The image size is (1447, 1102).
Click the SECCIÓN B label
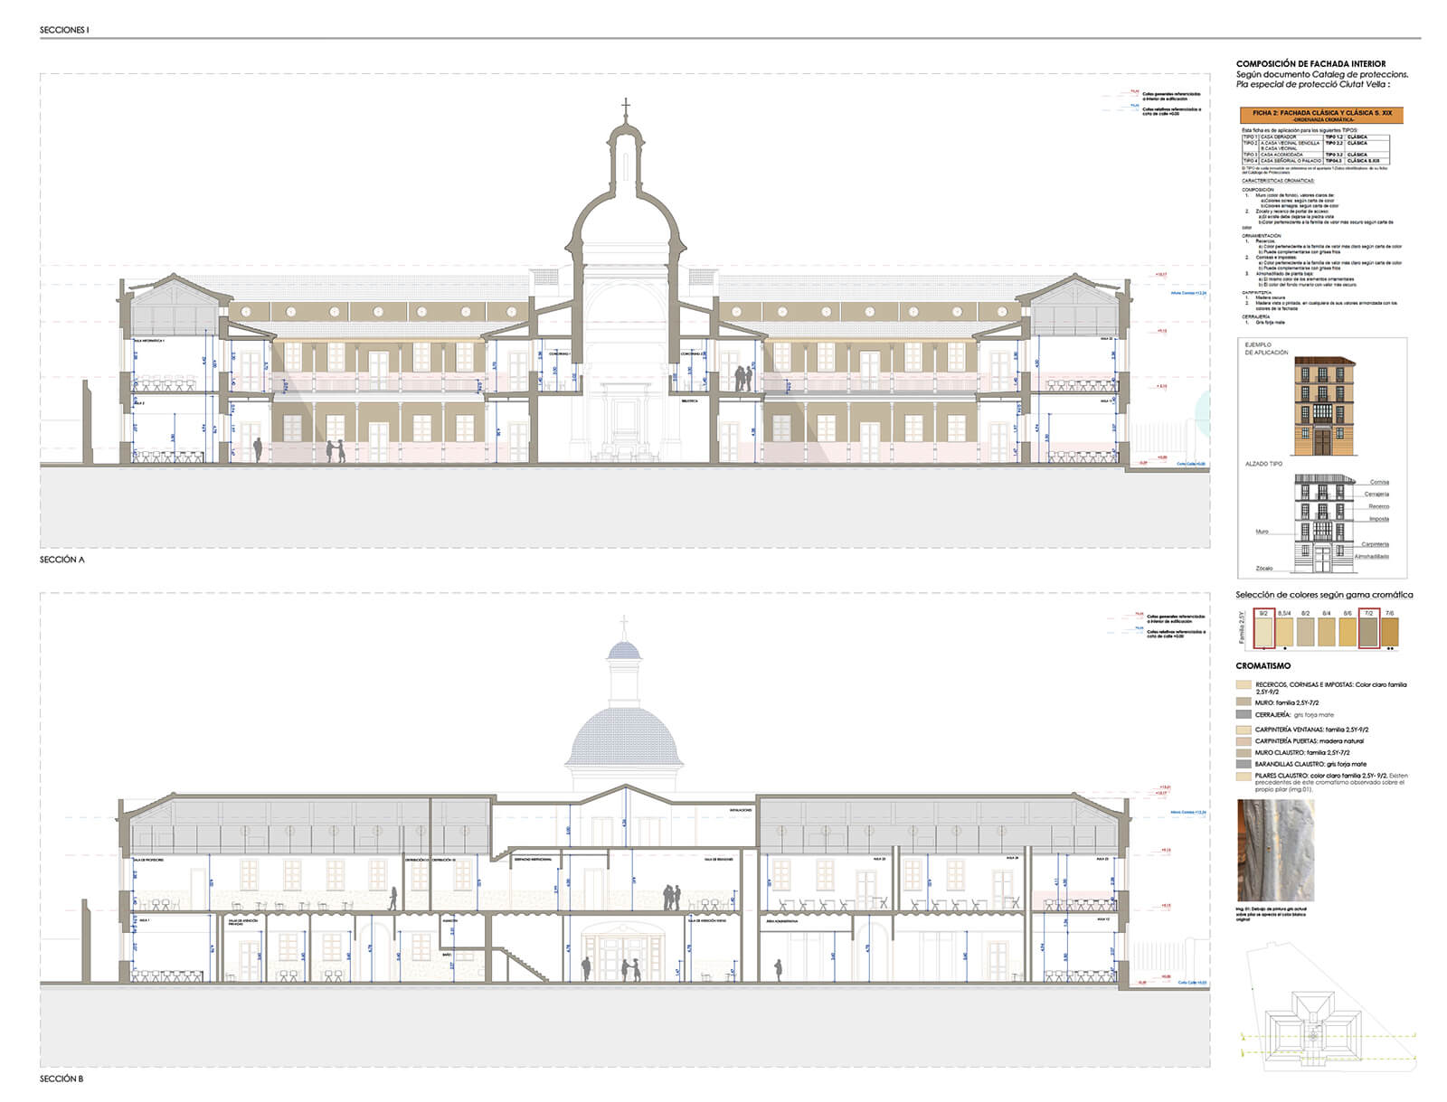coord(61,1079)
